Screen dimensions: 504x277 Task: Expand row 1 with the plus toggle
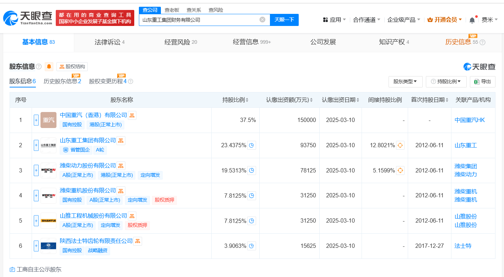click(36, 120)
